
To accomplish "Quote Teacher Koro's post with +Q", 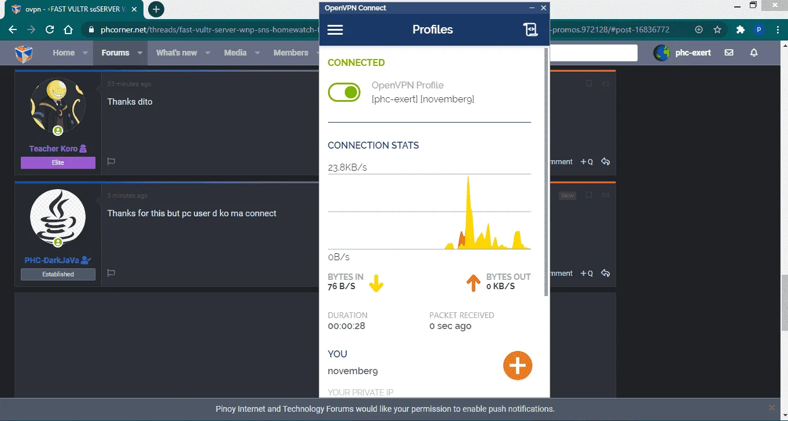I will [587, 162].
